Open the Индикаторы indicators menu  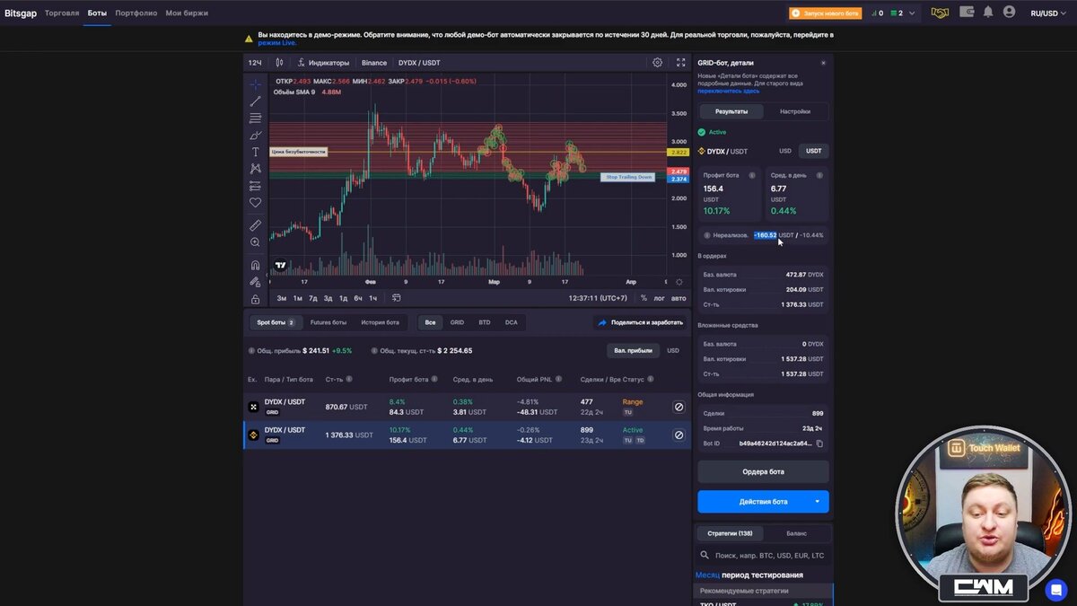pos(324,63)
